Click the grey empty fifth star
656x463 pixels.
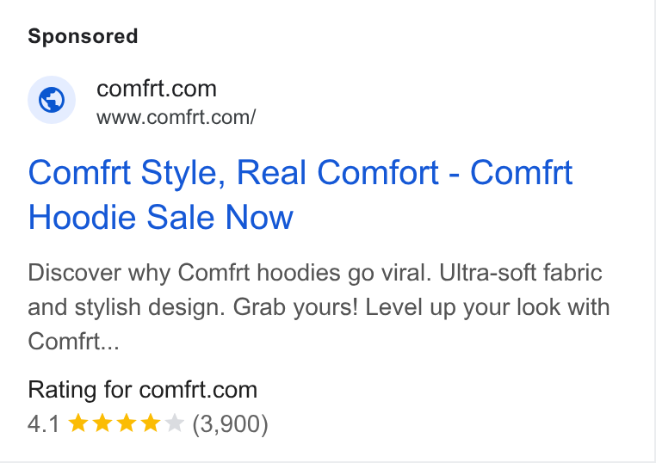(175, 423)
